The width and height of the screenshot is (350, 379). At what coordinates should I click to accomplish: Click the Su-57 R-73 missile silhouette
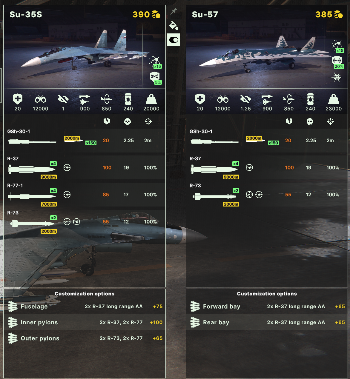(215, 196)
